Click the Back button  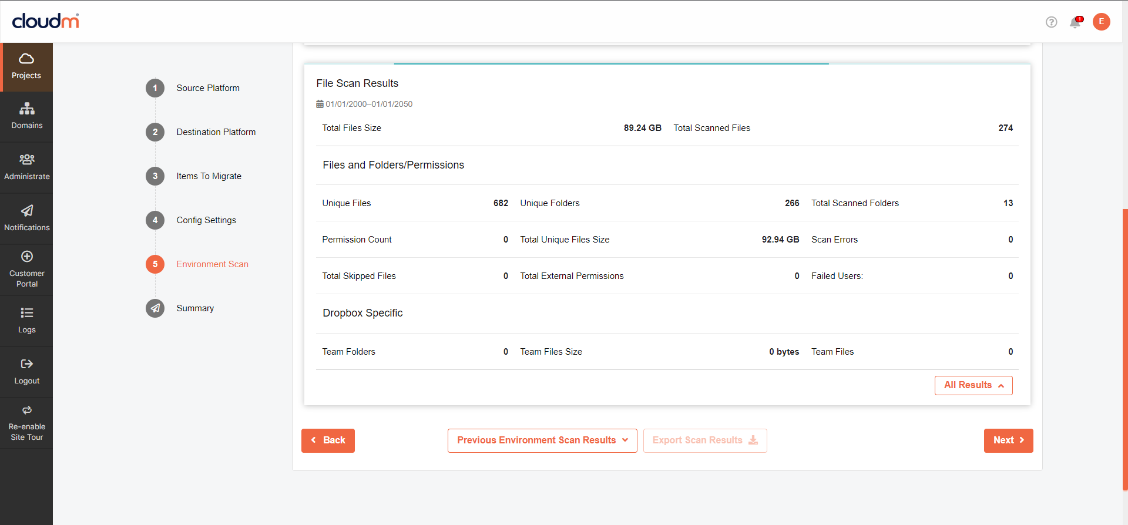coord(328,440)
